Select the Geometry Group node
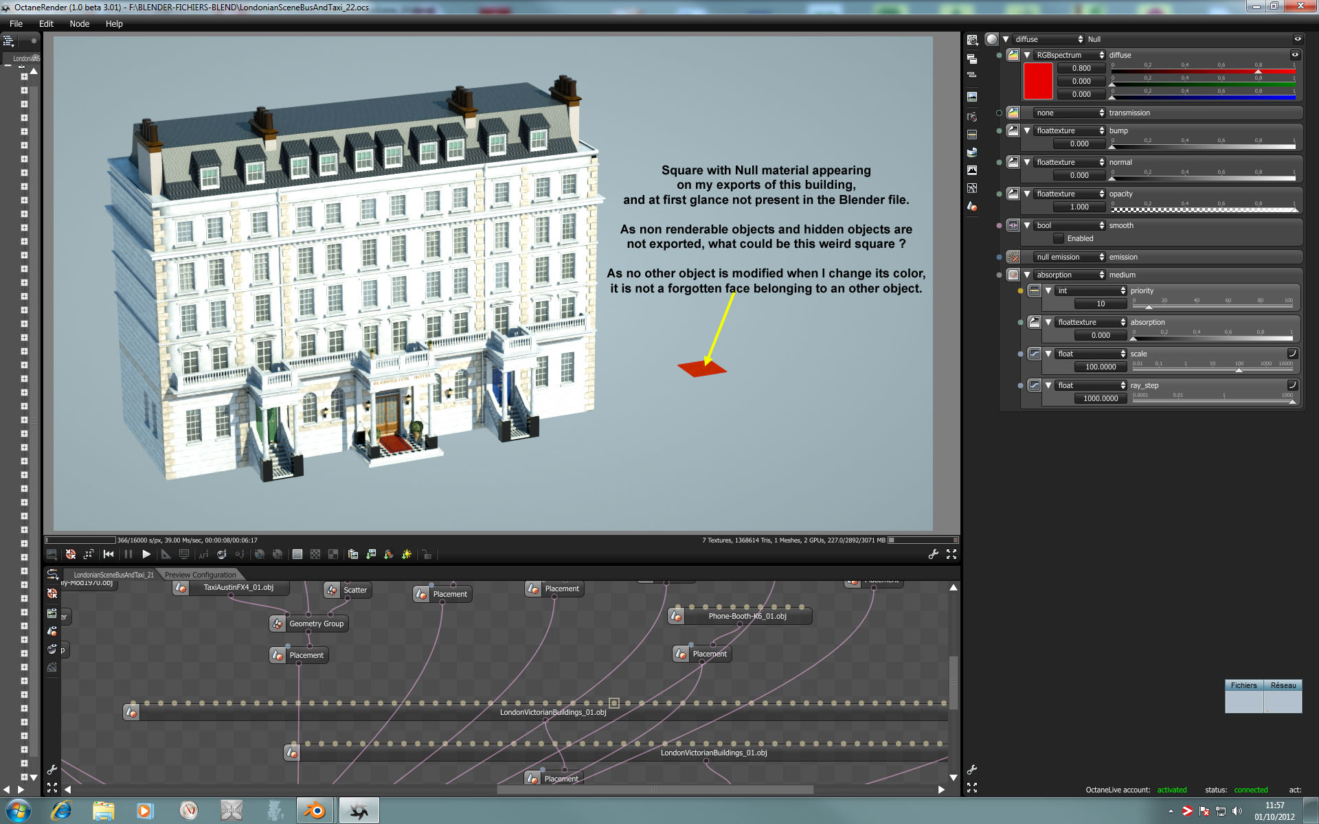This screenshot has width=1319, height=824. [x=316, y=623]
